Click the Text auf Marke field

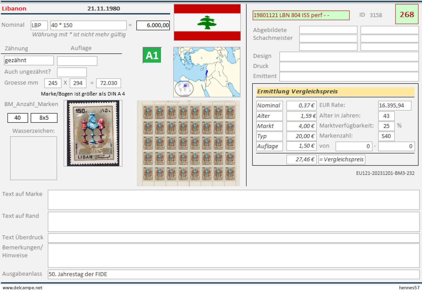click(234, 200)
